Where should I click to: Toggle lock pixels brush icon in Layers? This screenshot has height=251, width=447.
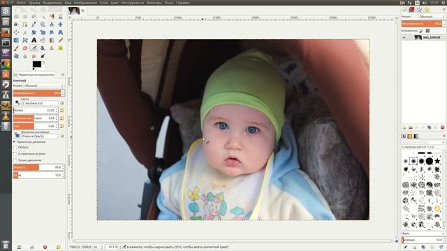tap(421, 31)
